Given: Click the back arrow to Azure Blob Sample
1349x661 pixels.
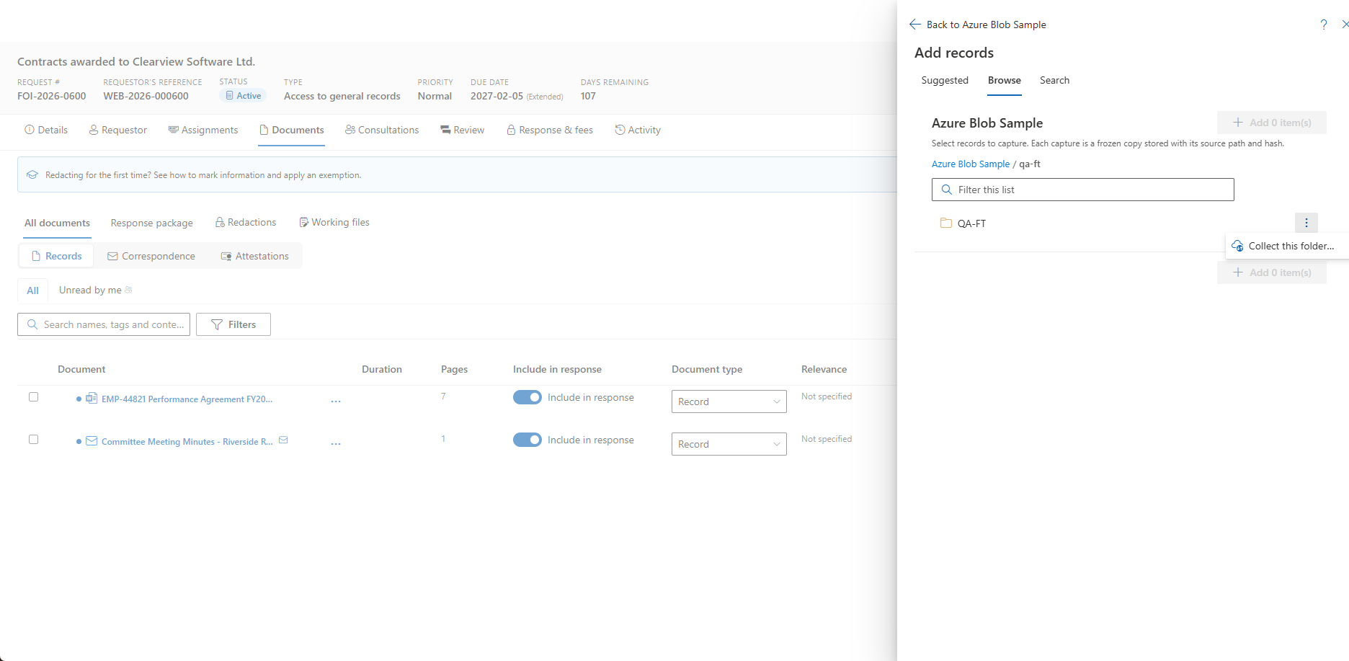Looking at the screenshot, I should coord(915,25).
